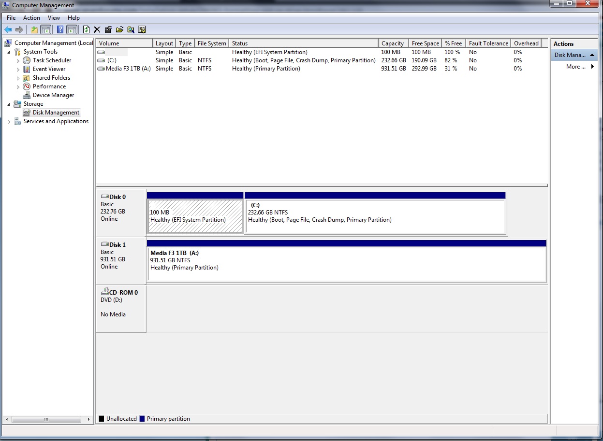The height and width of the screenshot is (441, 603).
Task: Click the System Tools icon in tree
Action: 18,52
